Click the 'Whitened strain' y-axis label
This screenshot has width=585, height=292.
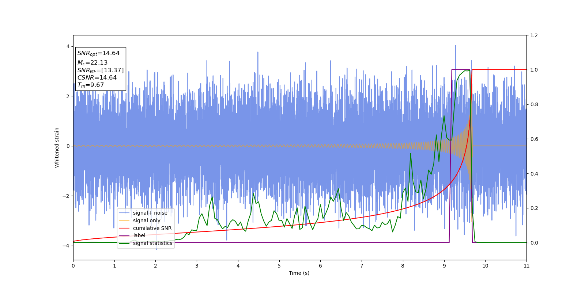tap(57, 147)
